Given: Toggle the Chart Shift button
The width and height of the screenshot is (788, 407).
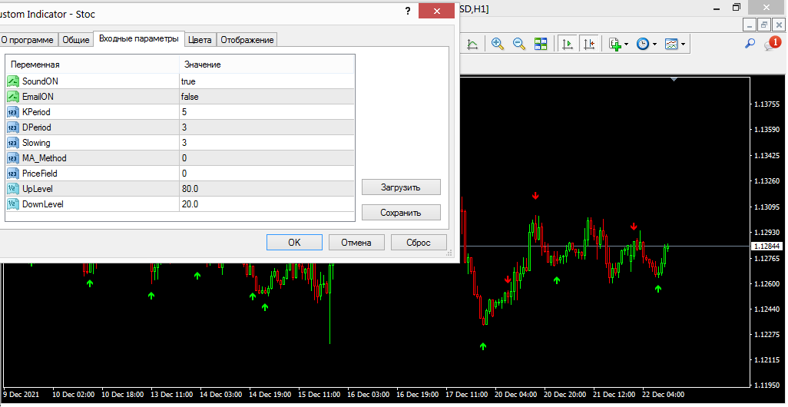Looking at the screenshot, I should [590, 45].
